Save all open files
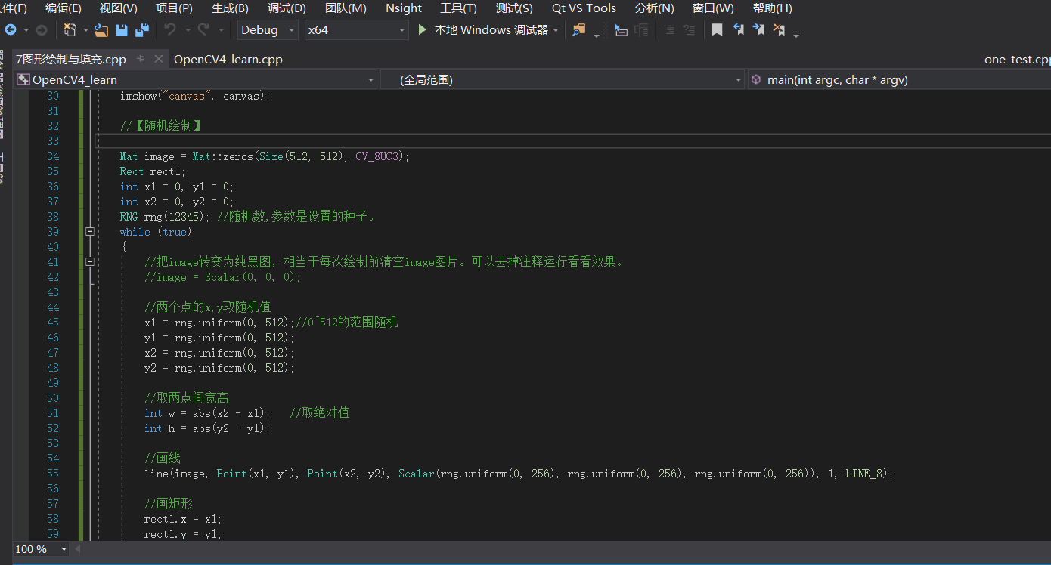 pyautogui.click(x=142, y=29)
